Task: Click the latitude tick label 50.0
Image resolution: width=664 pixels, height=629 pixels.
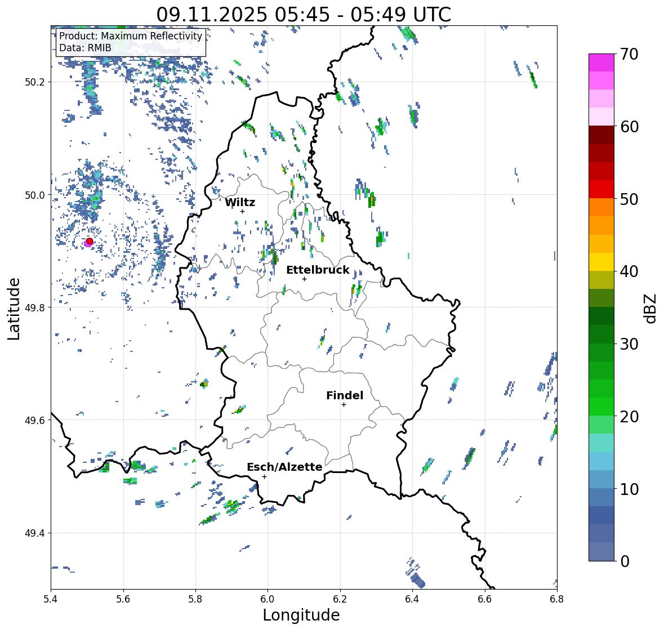Action: point(35,195)
